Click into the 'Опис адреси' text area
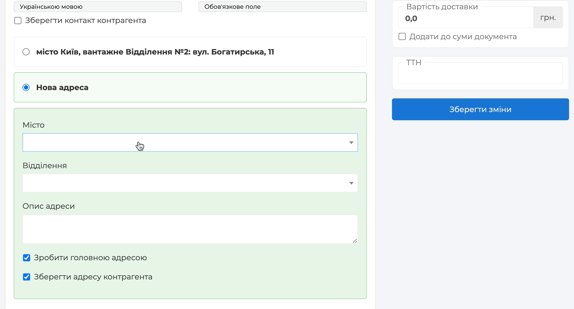Viewport: 574px width, 309px height. pyautogui.click(x=190, y=229)
